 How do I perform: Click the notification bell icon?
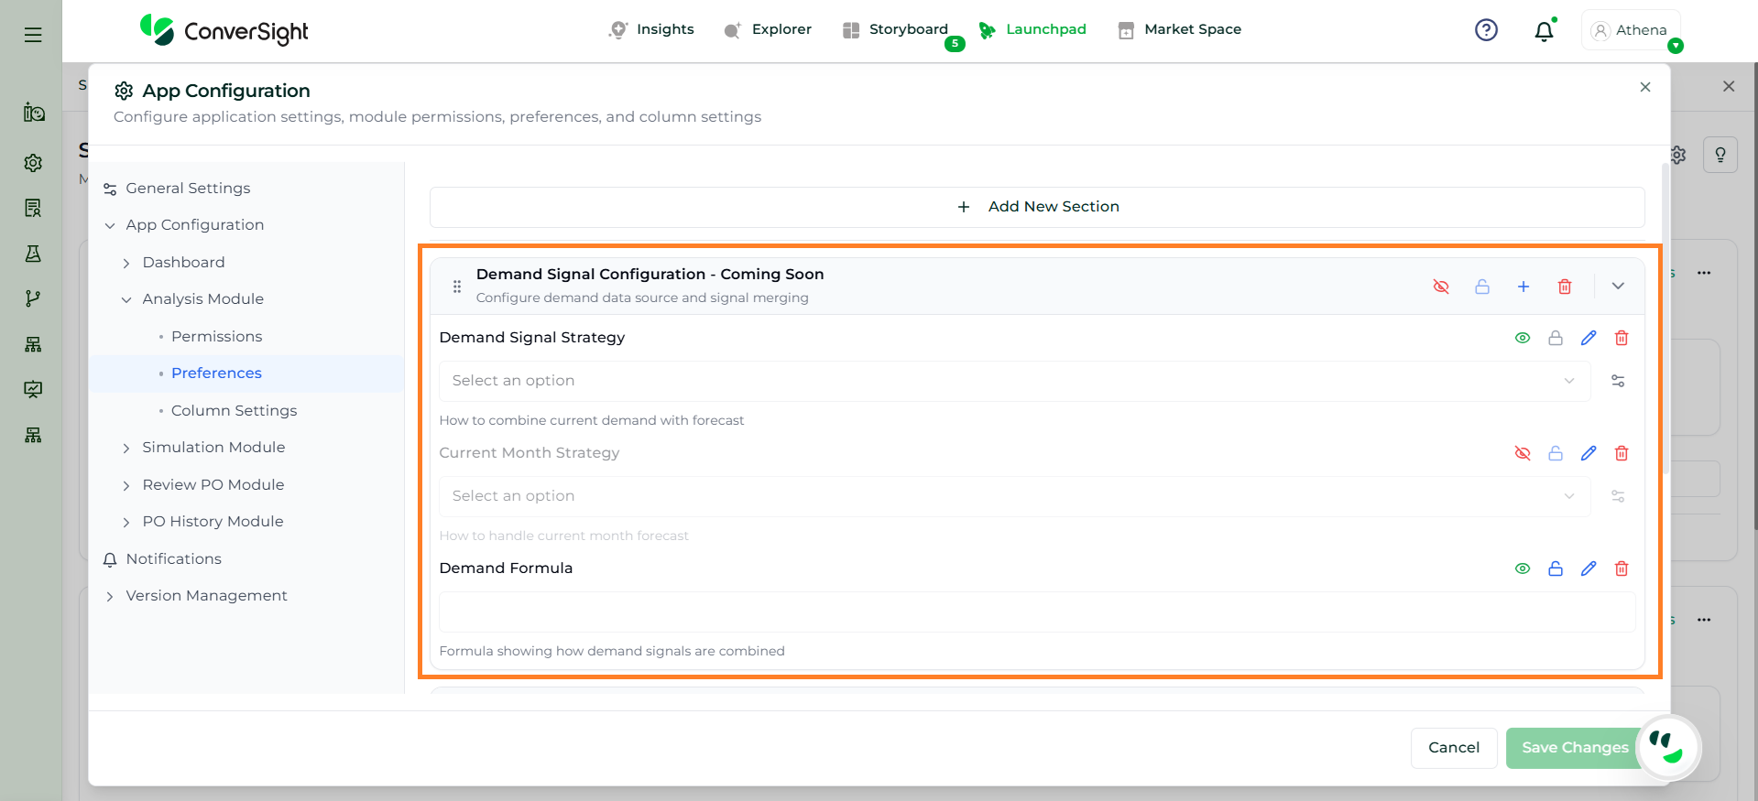tap(1544, 31)
